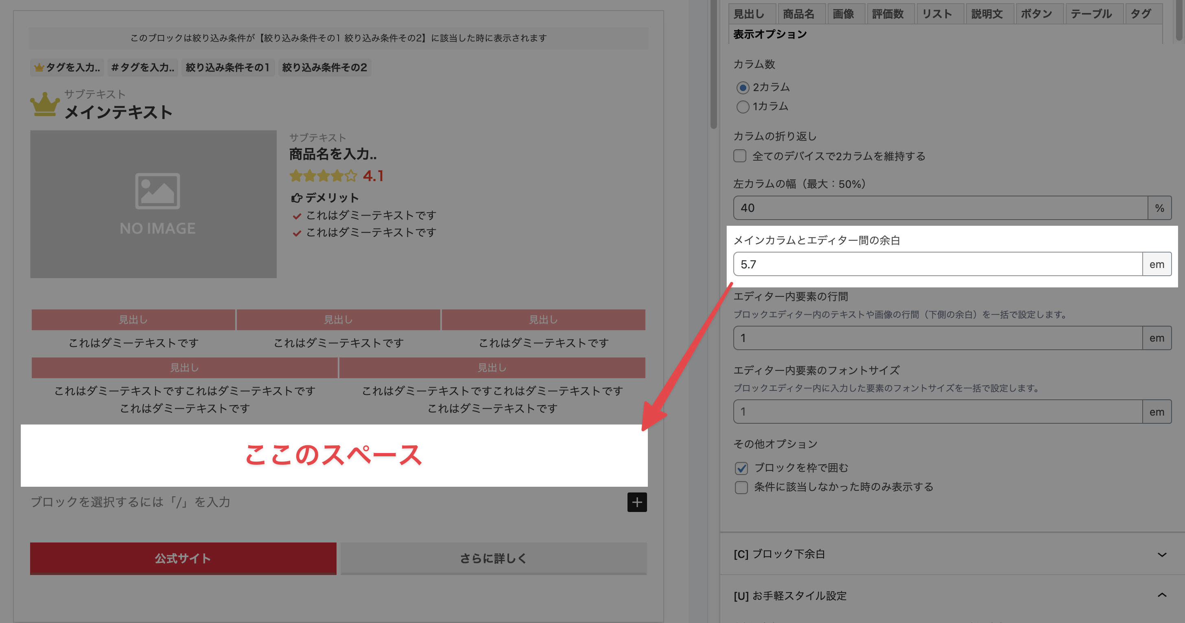Switch to the 商品名 tab
Image resolution: width=1185 pixels, height=623 pixels.
801,14
